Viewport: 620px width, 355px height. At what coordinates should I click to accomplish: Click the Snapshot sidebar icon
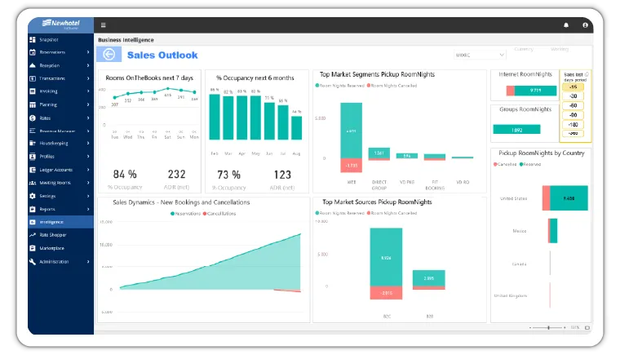[x=33, y=39]
